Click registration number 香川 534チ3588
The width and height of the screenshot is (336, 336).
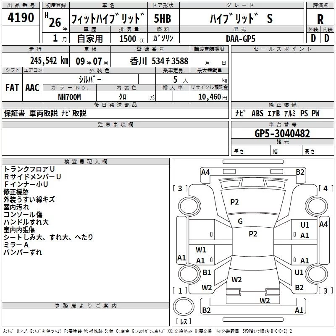(159, 61)
